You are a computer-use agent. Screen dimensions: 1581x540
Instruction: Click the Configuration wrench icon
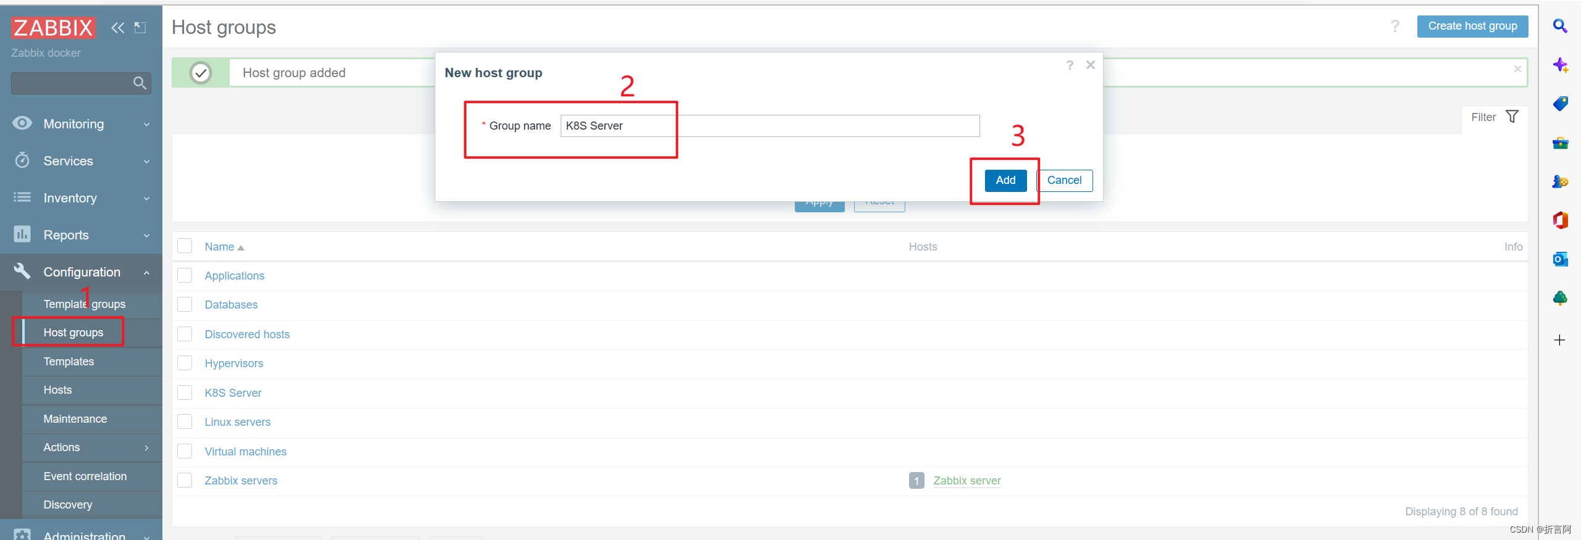pos(22,271)
